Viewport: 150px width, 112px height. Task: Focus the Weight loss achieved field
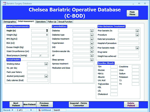129,56
